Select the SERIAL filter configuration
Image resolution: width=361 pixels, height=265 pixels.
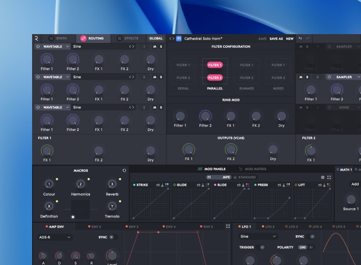tap(184, 74)
